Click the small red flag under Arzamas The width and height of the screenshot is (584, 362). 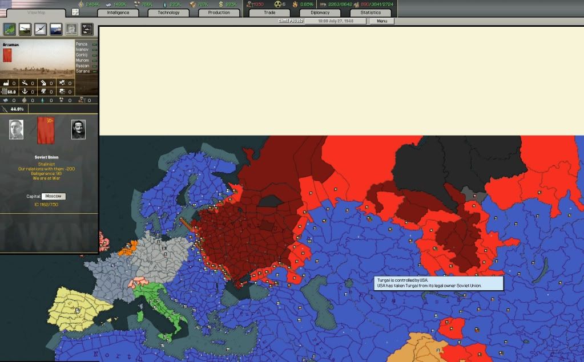[x=7, y=55]
